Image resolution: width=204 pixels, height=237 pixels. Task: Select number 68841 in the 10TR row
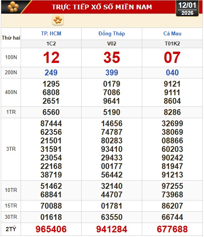click(x=51, y=195)
